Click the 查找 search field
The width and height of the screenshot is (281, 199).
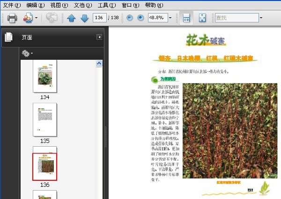coord(237,18)
